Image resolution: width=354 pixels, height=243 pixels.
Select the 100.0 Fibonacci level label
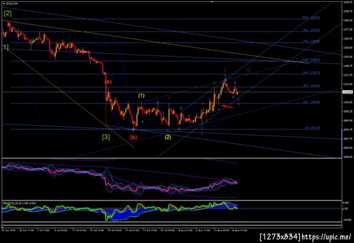pyautogui.click(x=311, y=18)
